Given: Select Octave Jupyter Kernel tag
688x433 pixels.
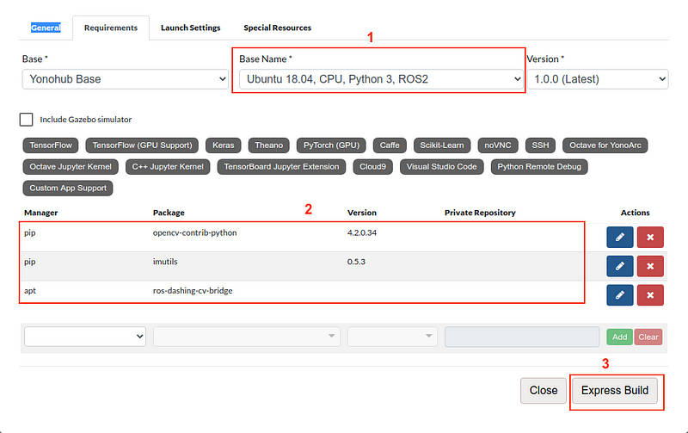Looking at the screenshot, I should [x=71, y=167].
